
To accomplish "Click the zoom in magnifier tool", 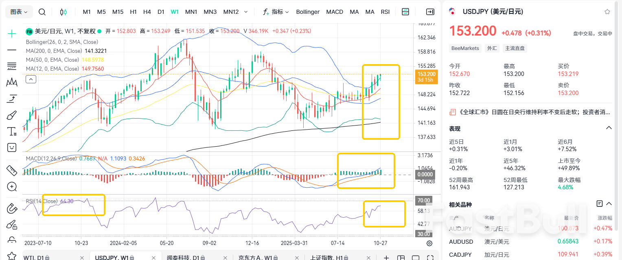I will point(12,187).
